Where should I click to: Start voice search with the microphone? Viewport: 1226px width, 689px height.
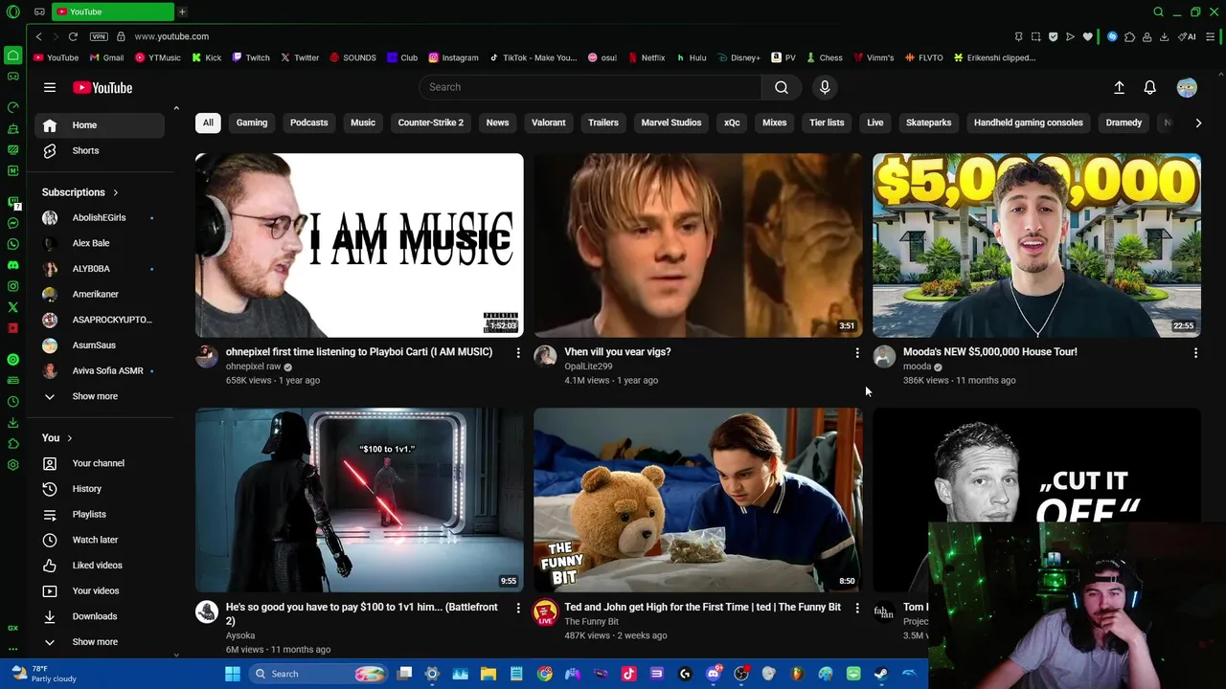pyautogui.click(x=825, y=87)
